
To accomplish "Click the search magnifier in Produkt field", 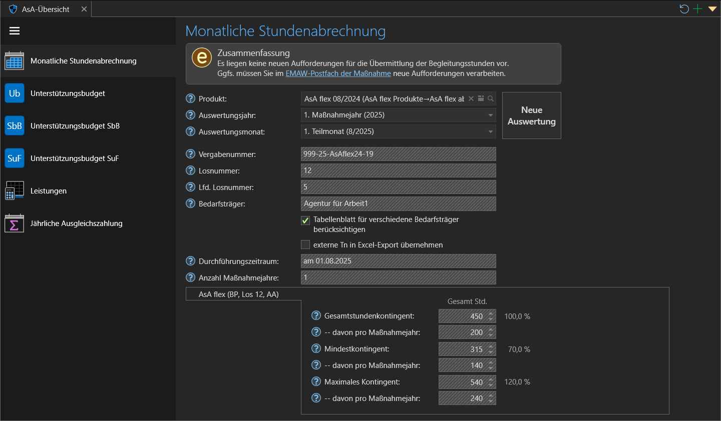I will pyautogui.click(x=491, y=98).
